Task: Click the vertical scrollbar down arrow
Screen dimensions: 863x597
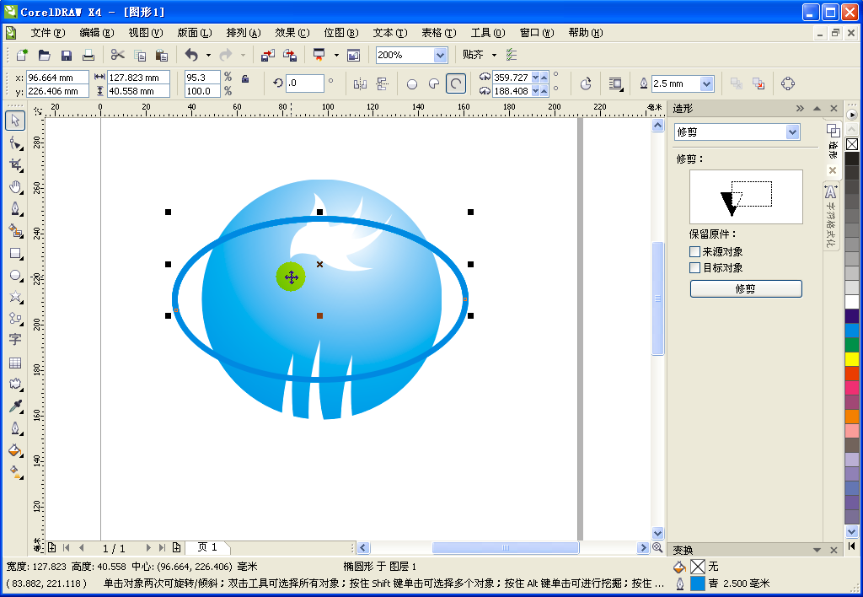Action: point(657,533)
